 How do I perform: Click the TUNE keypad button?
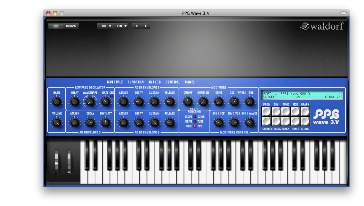pyautogui.click(x=285, y=112)
